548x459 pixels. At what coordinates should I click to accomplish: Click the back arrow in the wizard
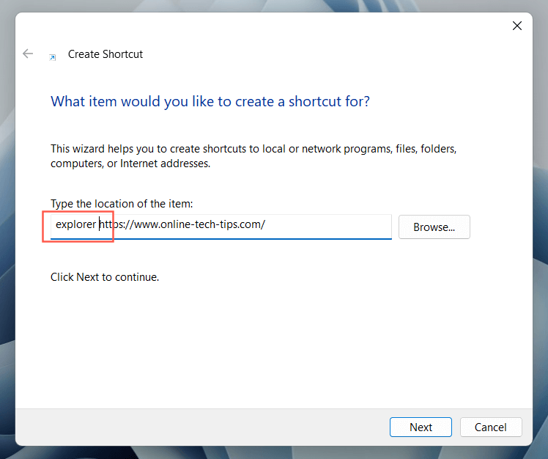coord(28,54)
